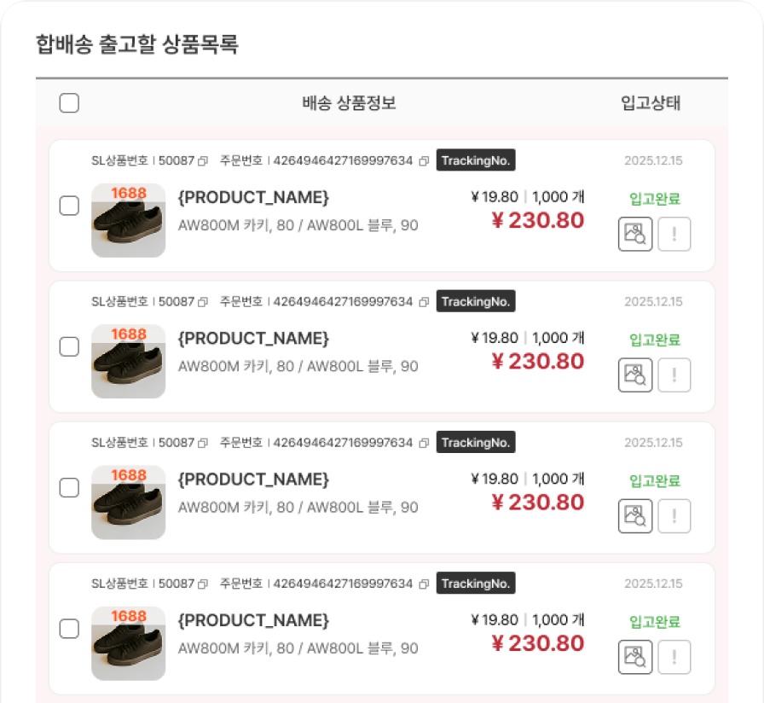Image resolution: width=764 pixels, height=703 pixels.
Task: Copy order number in first row
Action: [x=424, y=161]
